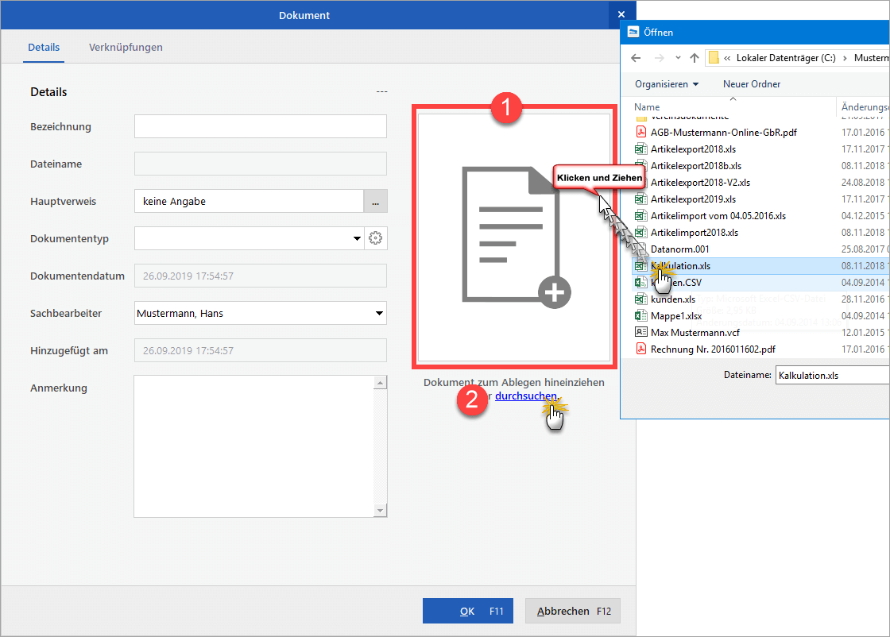Image resolution: width=890 pixels, height=637 pixels.
Task: Click Excel icon of Artikelimport vom 04.05.2016.xls
Action: (x=640, y=215)
